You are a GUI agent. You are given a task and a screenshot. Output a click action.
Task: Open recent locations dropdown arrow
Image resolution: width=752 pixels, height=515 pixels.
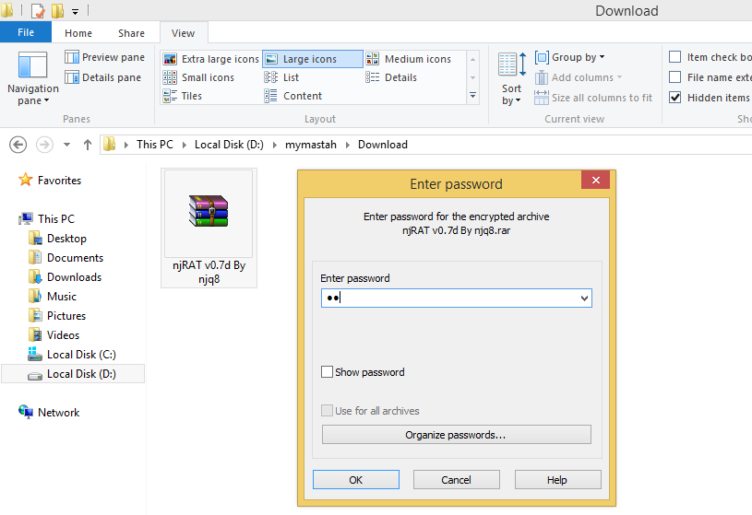(x=66, y=145)
